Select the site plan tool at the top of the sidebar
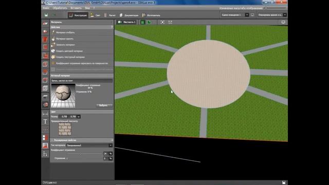Image resolution: width=329 pixels, height=185 pixels. click(x=45, y=23)
